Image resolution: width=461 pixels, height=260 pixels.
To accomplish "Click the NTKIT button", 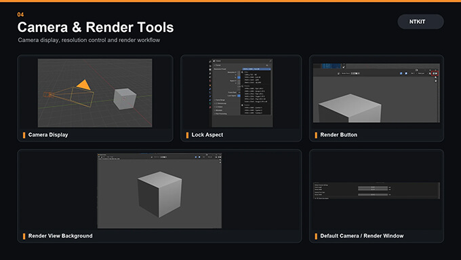I will 420,22.
